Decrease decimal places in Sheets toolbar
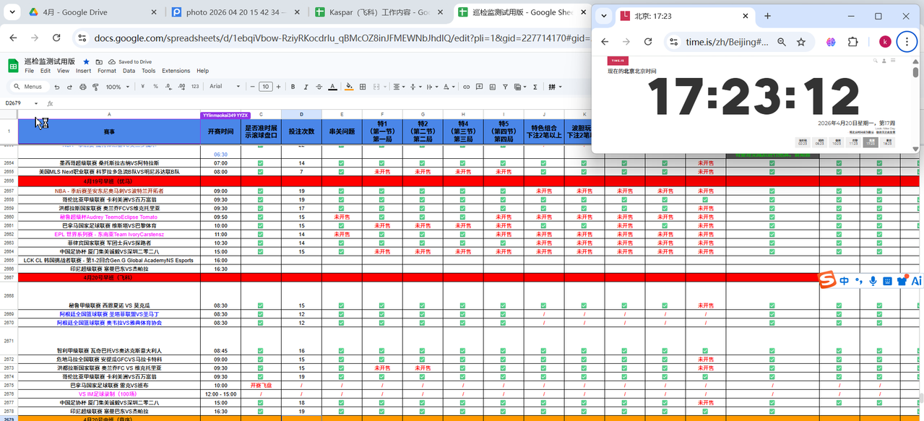Image resolution: width=924 pixels, height=421 pixels. [x=168, y=87]
